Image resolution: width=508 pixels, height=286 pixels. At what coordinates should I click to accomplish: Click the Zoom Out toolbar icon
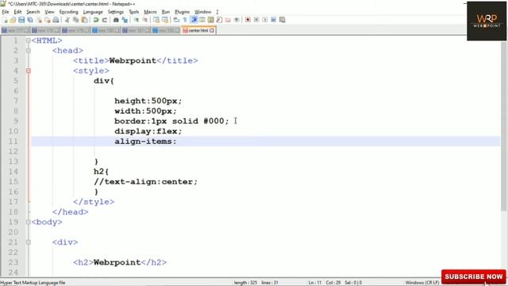[144, 20]
